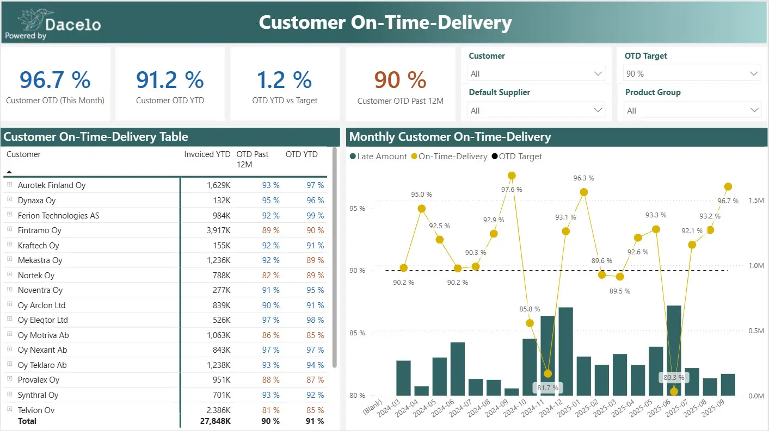
Task: Sort table by Invoiced YTD column
Action: [207, 154]
